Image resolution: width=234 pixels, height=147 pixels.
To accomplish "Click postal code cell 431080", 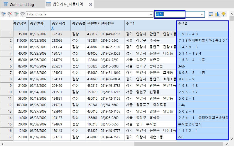I will [x=93, y=73].
